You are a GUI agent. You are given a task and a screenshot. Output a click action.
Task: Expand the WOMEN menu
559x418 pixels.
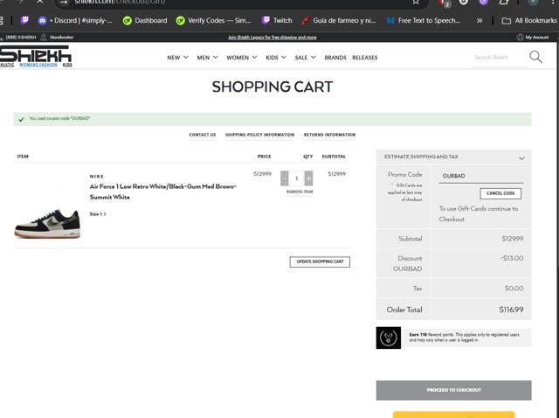[x=242, y=58]
